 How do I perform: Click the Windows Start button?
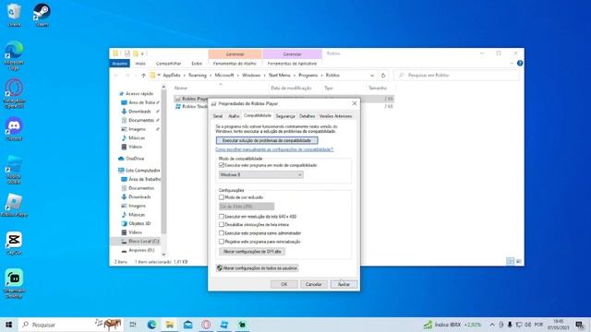8,325
